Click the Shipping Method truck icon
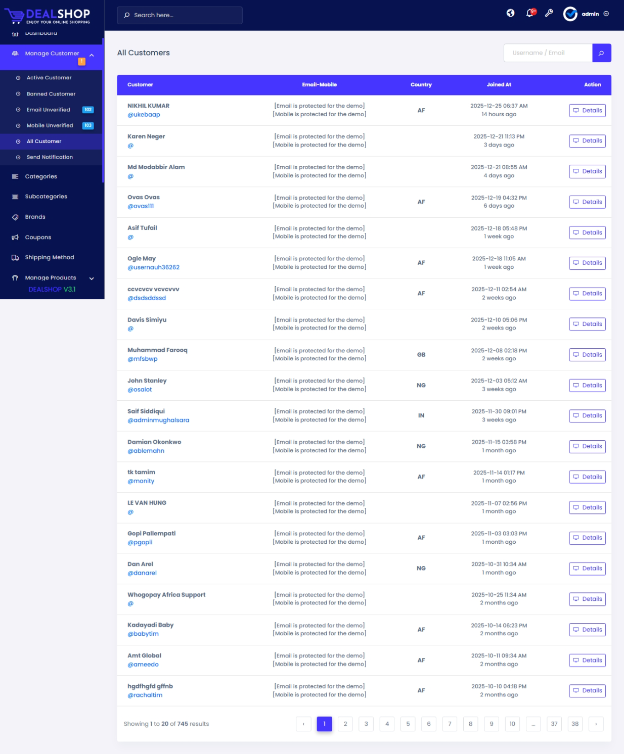This screenshot has width=624, height=754. click(15, 258)
